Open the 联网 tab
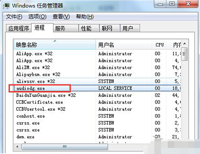The width and height of the screenshot is (200, 154). [110, 28]
